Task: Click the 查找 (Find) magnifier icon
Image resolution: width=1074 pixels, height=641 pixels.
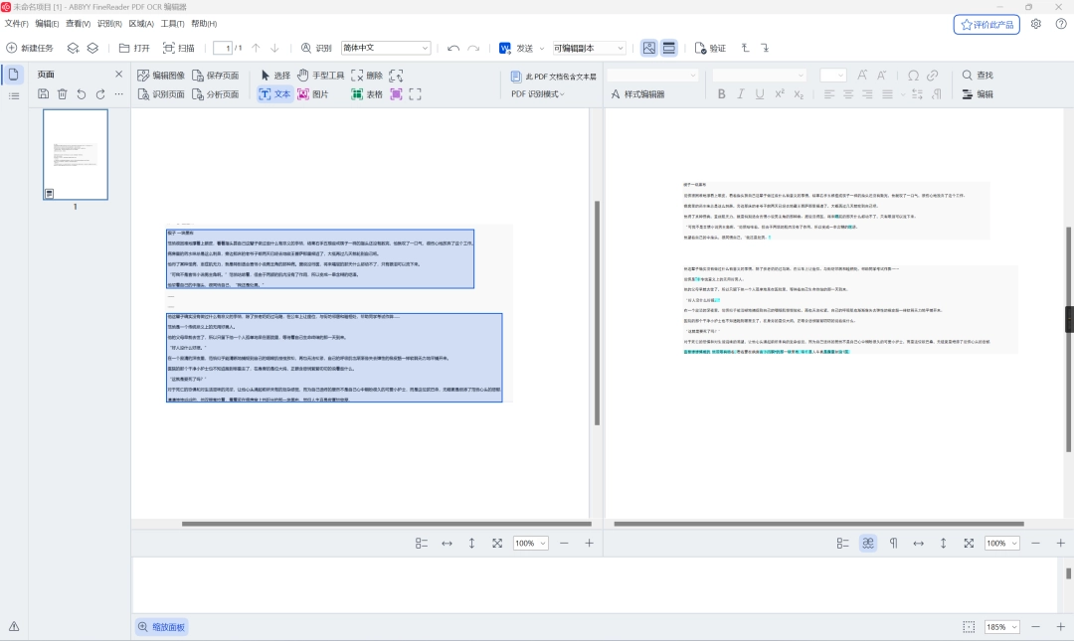Action: [x=968, y=76]
